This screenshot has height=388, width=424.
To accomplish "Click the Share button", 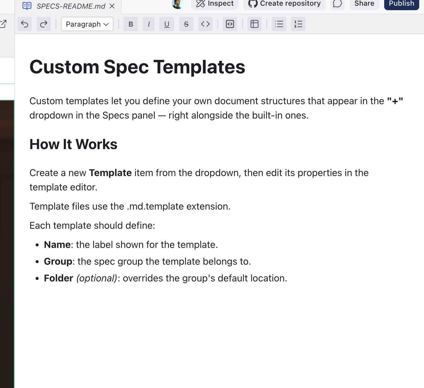I will pyautogui.click(x=364, y=4).
